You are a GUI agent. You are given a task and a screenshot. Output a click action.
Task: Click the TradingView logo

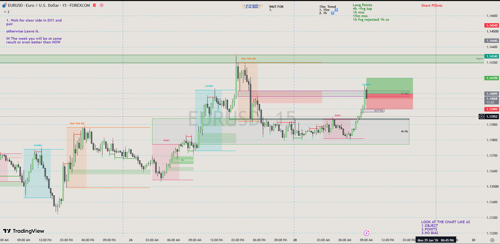pos(23,231)
